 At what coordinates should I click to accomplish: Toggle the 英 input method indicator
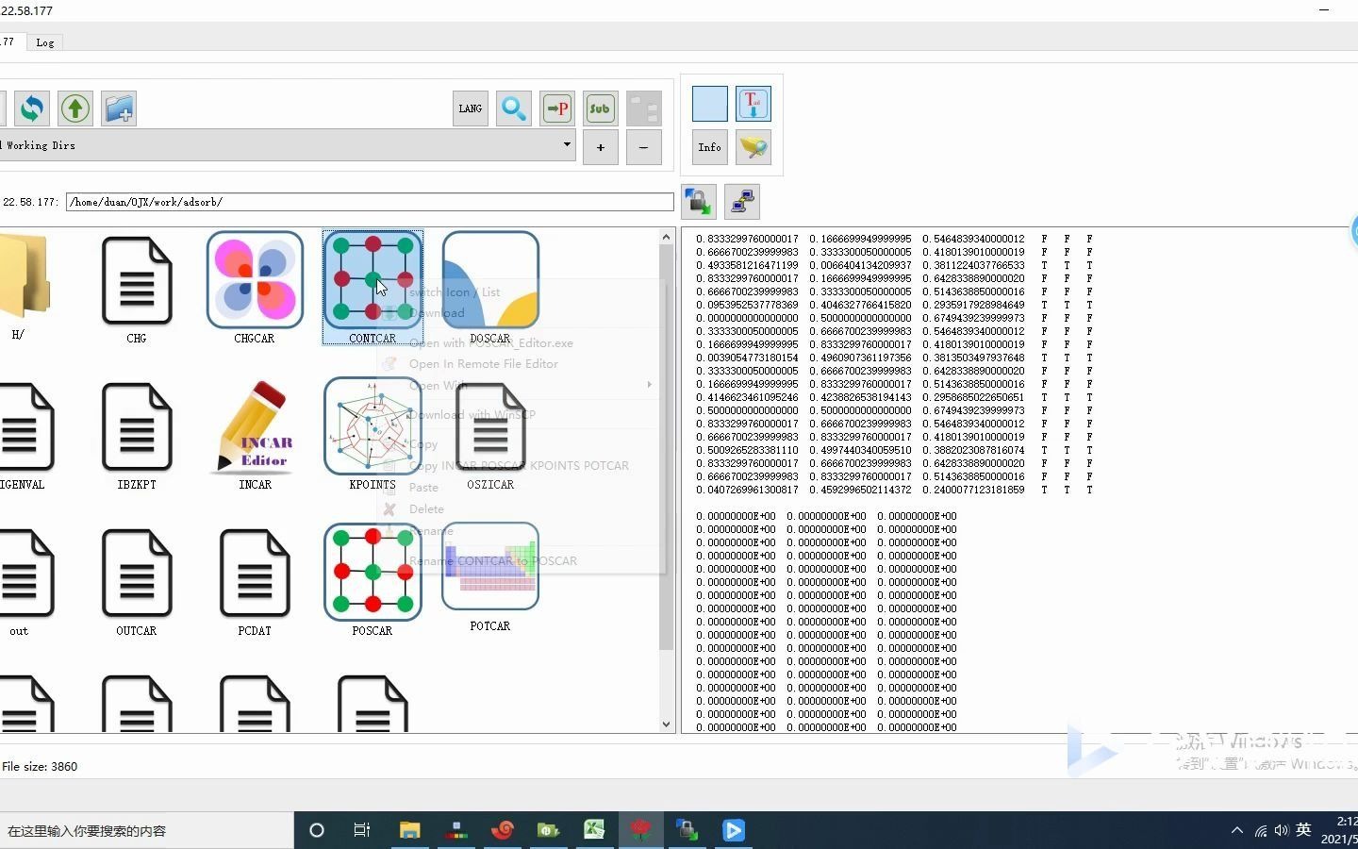1303,830
